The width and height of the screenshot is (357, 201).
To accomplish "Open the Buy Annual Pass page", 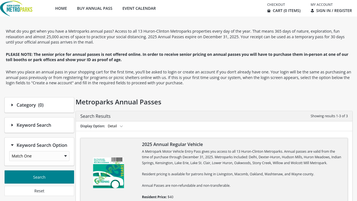I will coord(95,8).
